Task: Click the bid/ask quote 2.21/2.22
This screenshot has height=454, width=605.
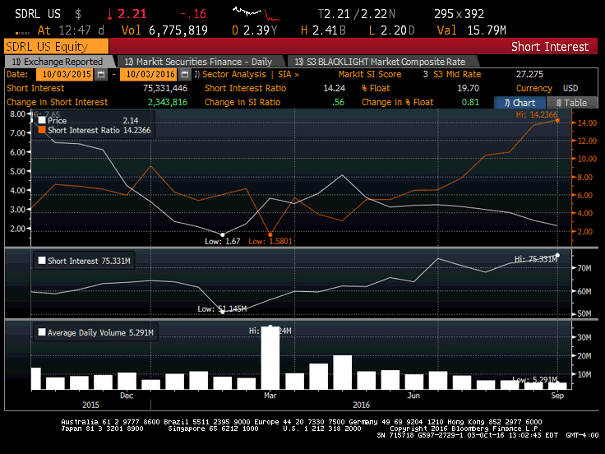Action: (x=357, y=14)
